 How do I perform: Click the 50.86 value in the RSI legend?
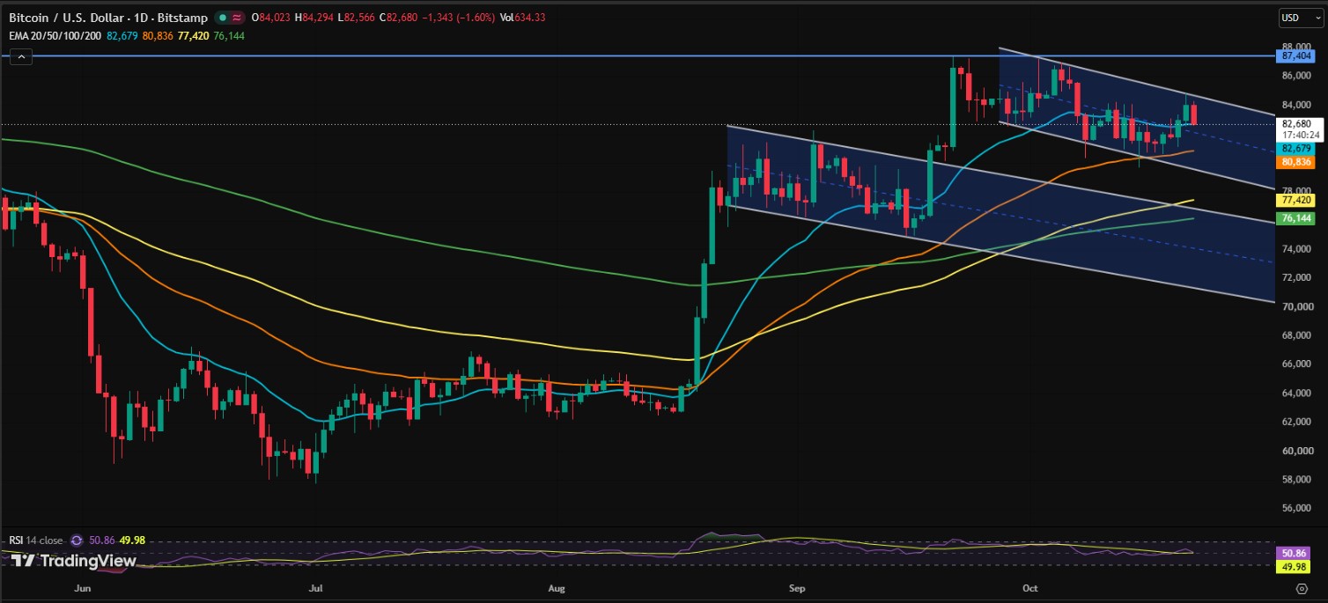point(100,540)
